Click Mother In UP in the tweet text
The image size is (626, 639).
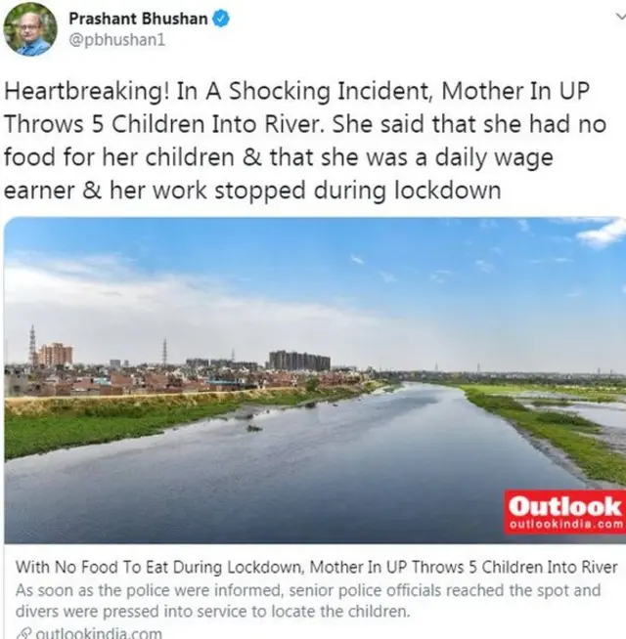pyautogui.click(x=515, y=91)
